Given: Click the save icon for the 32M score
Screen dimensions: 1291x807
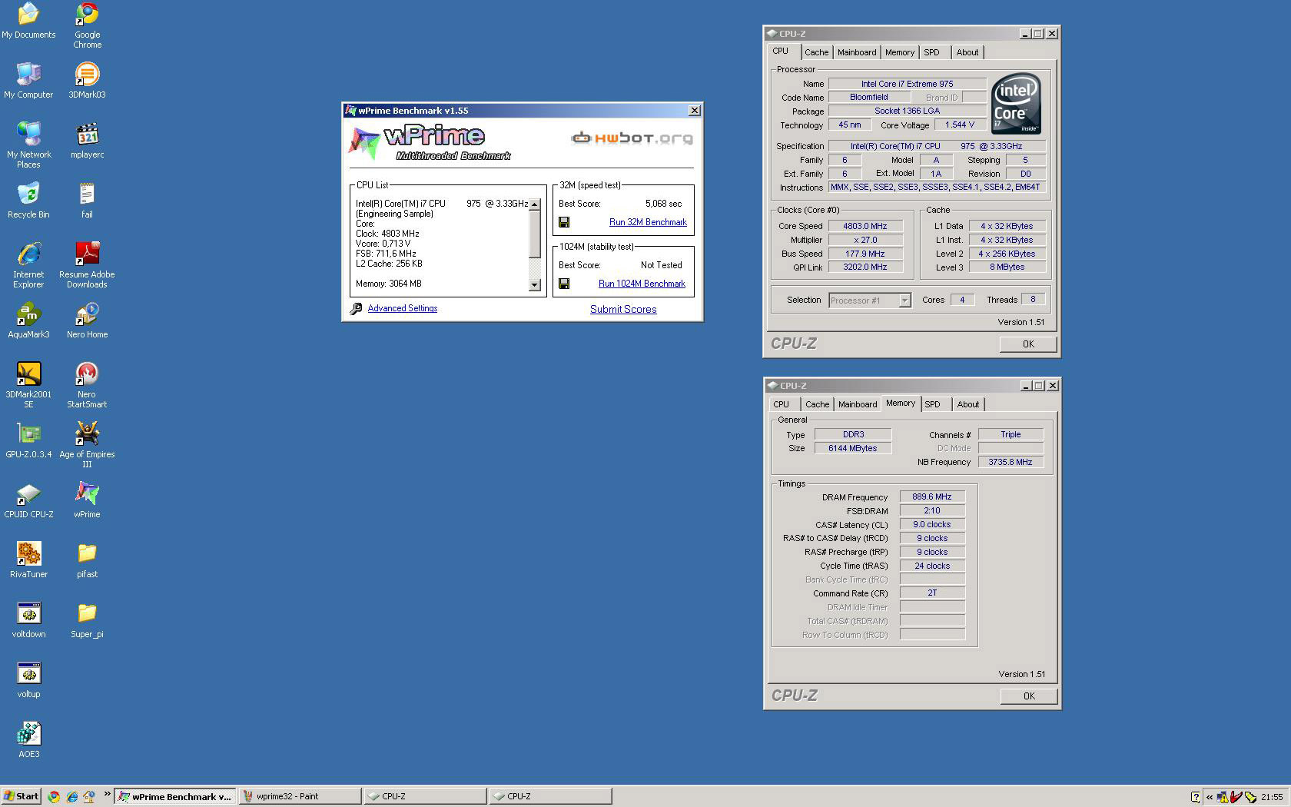Looking at the screenshot, I should 564,222.
